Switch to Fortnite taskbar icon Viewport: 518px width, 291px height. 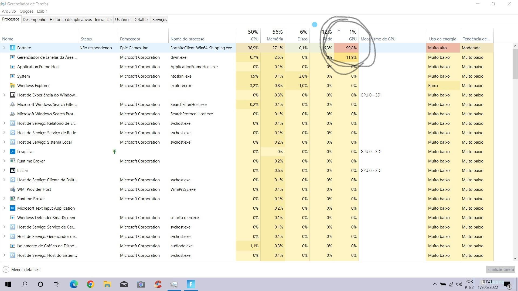191,284
